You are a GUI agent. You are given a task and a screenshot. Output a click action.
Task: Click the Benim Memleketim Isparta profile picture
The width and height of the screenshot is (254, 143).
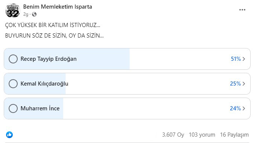13,11
